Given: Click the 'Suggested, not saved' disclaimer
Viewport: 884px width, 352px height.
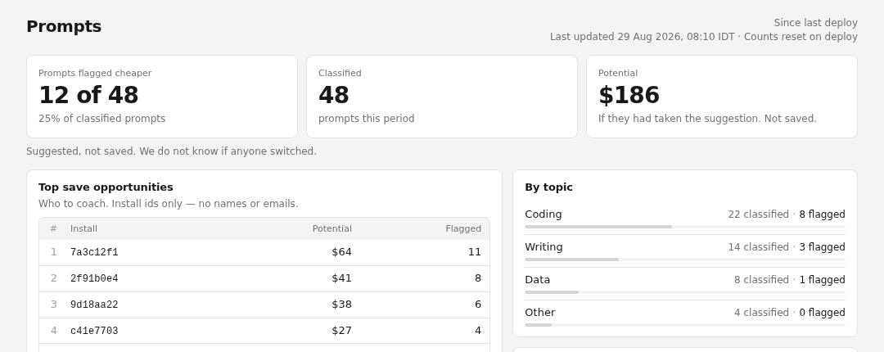Looking at the screenshot, I should point(171,151).
